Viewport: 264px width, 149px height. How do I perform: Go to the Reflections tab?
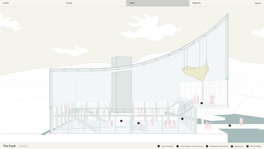(196, 3)
